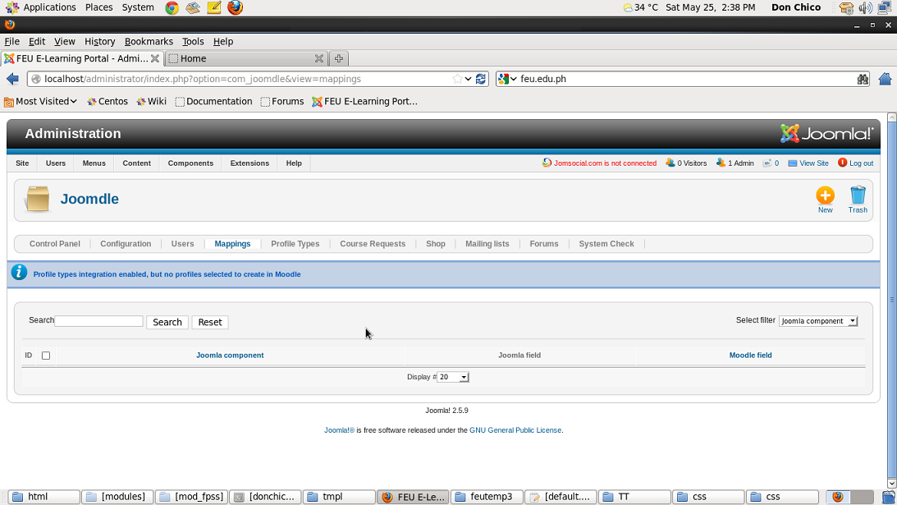The image size is (897, 505).
Task: Click the Log out icon link
Action: pyautogui.click(x=855, y=163)
